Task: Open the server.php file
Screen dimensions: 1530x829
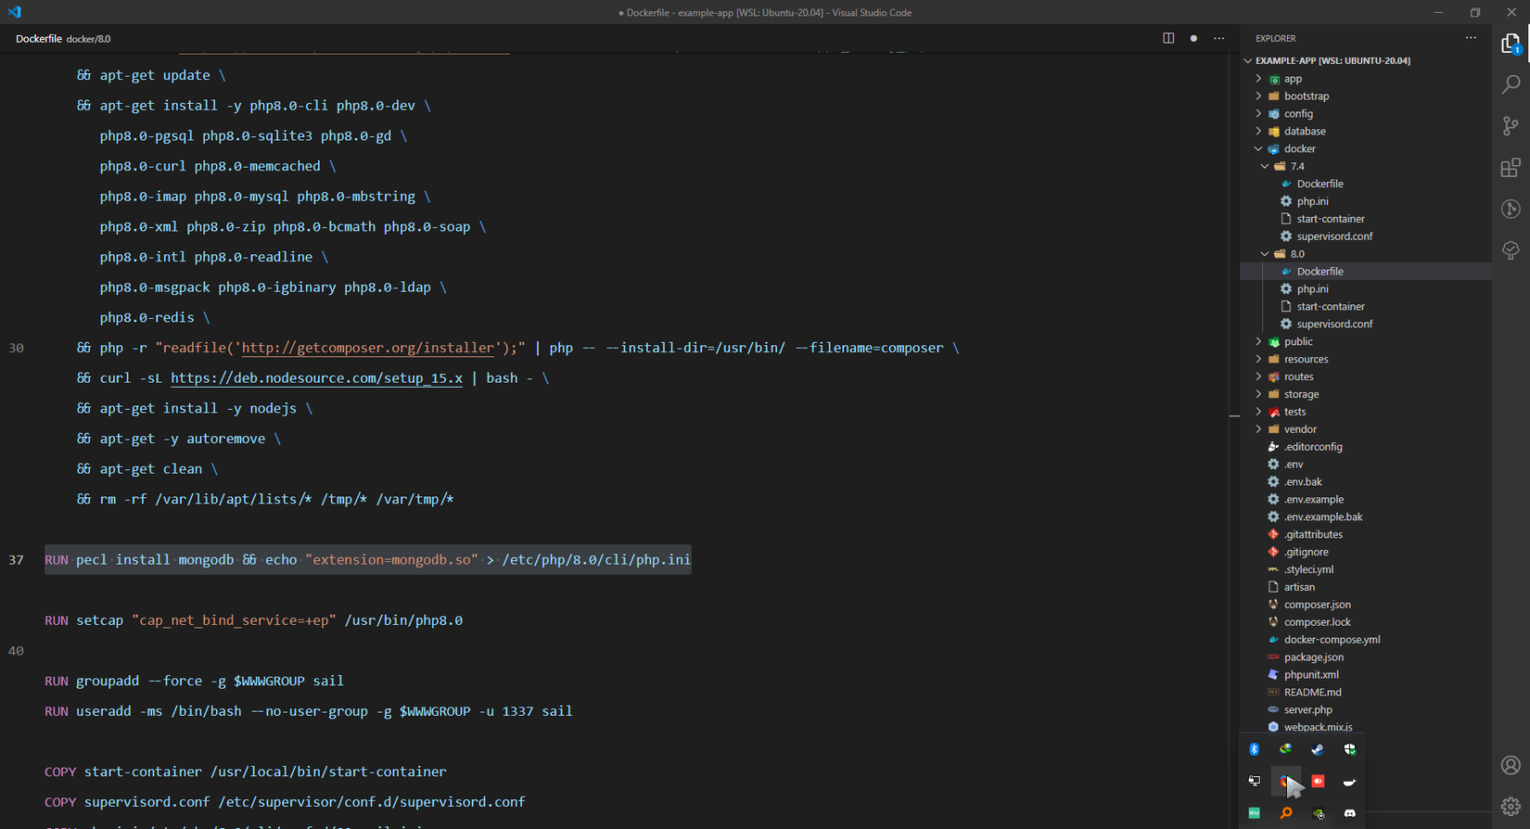Action: pos(1307,710)
